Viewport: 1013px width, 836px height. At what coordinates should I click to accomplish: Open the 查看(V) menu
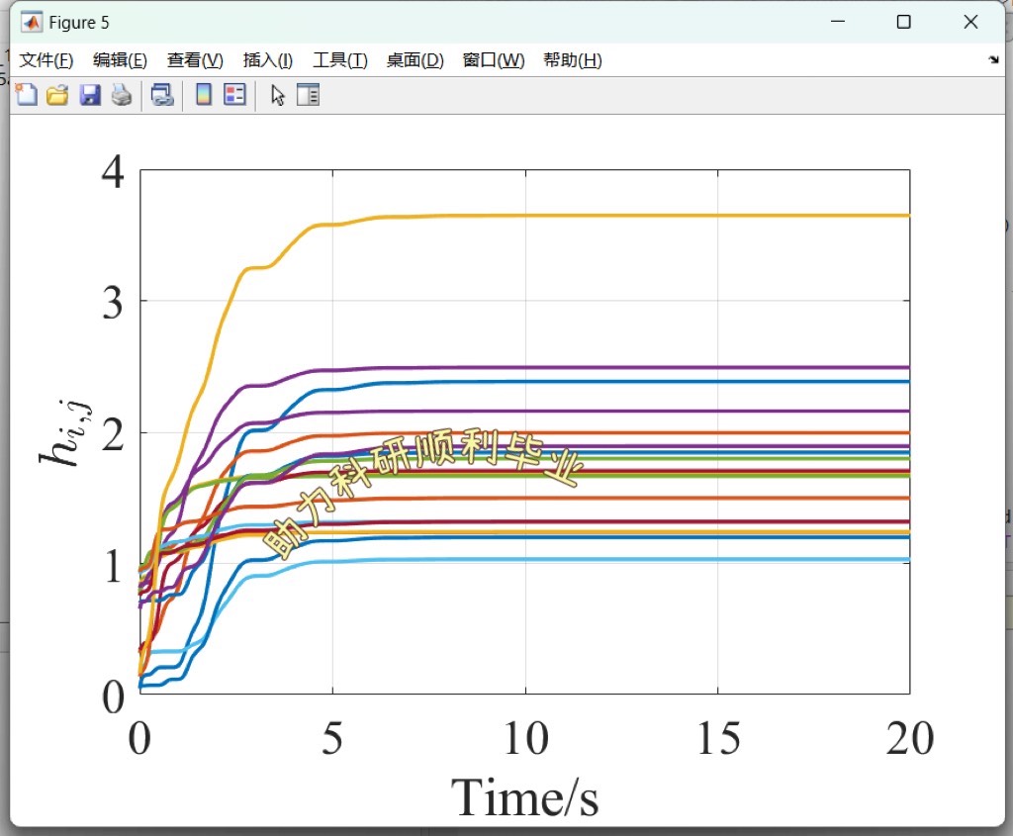(x=195, y=60)
